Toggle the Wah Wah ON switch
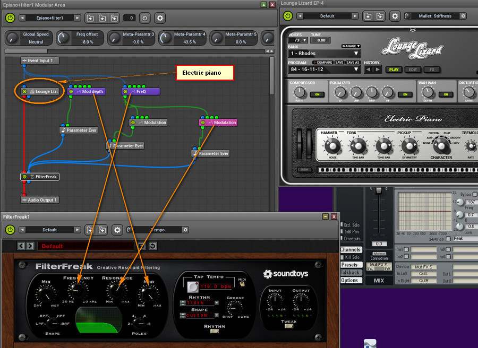Image resolution: width=478 pixels, height=348 pixels. click(446, 94)
